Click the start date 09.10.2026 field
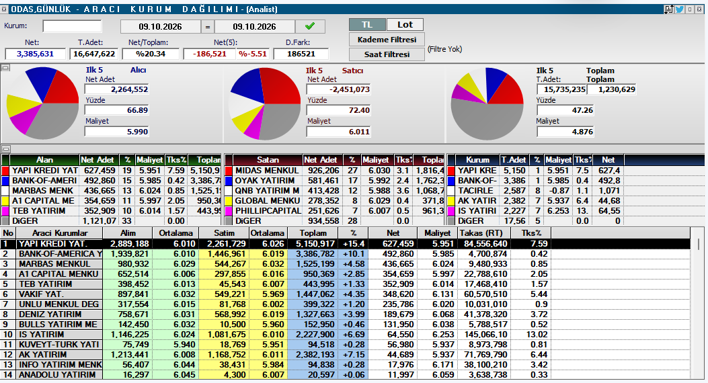 coord(160,27)
